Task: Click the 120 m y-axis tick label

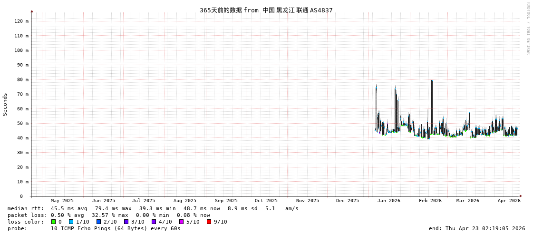Action: [20, 21]
